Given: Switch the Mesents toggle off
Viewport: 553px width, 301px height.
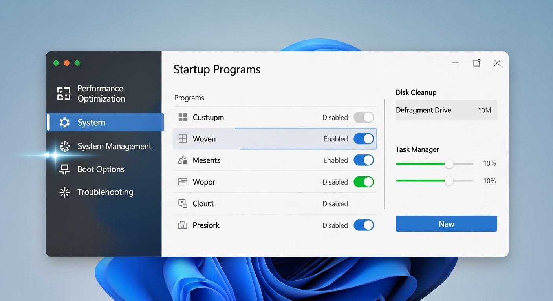Looking at the screenshot, I should coord(363,160).
